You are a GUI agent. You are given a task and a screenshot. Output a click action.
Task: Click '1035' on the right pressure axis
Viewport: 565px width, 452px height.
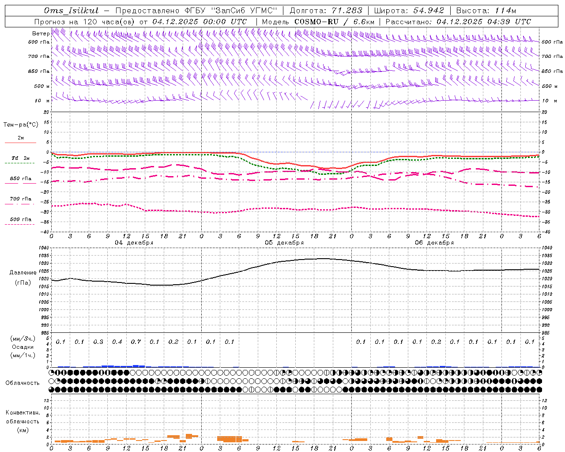tap(547, 256)
